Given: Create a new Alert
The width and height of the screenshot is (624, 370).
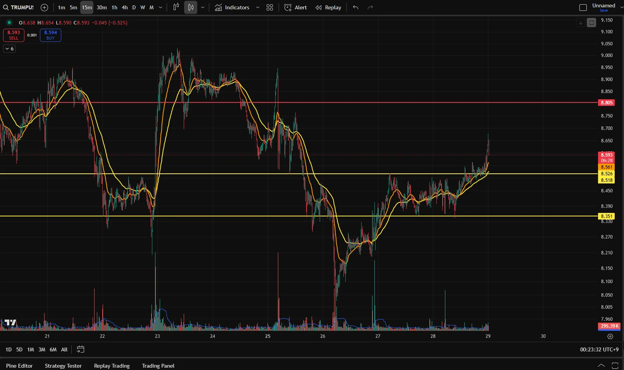Looking at the screenshot, I should click(x=295, y=7).
